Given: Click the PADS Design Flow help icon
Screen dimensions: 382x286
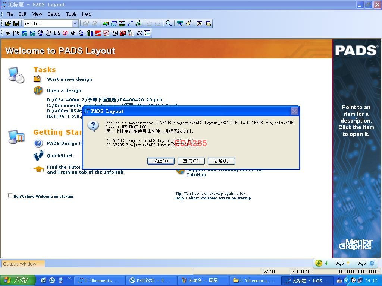Looking at the screenshot, I should 38,143.
